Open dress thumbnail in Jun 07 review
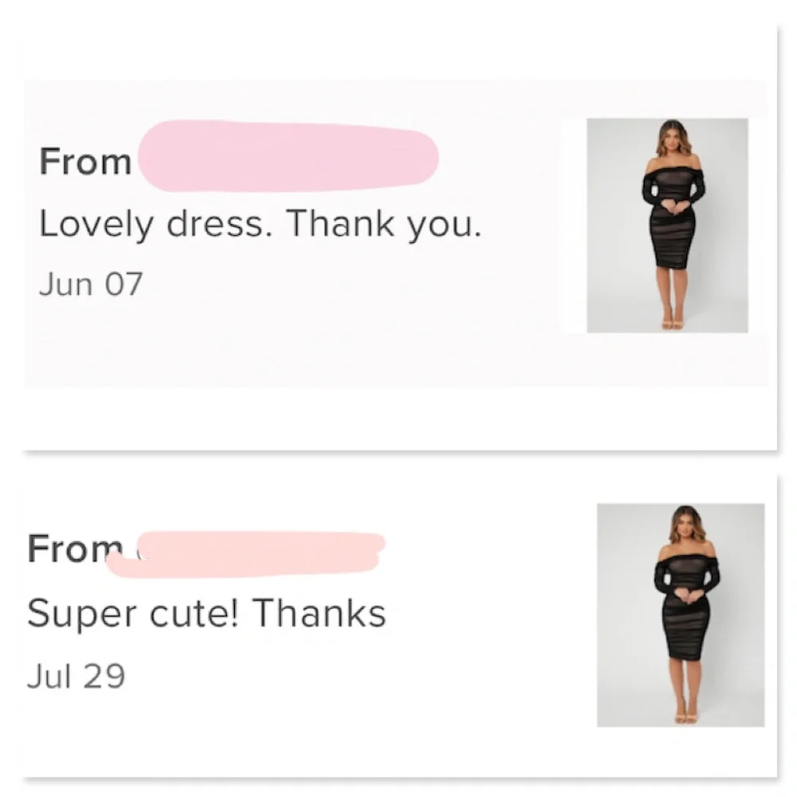The height and width of the screenshot is (797, 797). tap(667, 226)
